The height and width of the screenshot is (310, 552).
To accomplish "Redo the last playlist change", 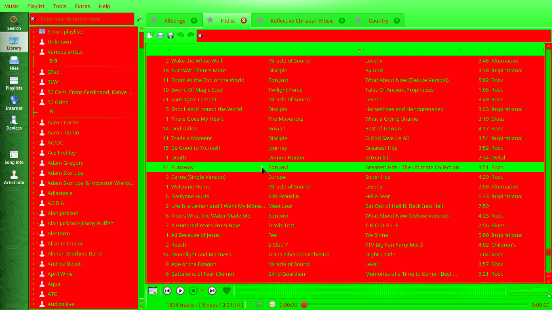I will (x=191, y=36).
